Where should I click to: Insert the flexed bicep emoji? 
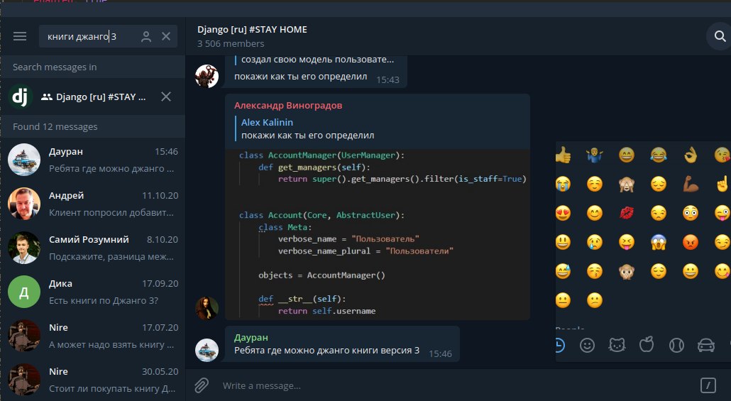point(691,185)
